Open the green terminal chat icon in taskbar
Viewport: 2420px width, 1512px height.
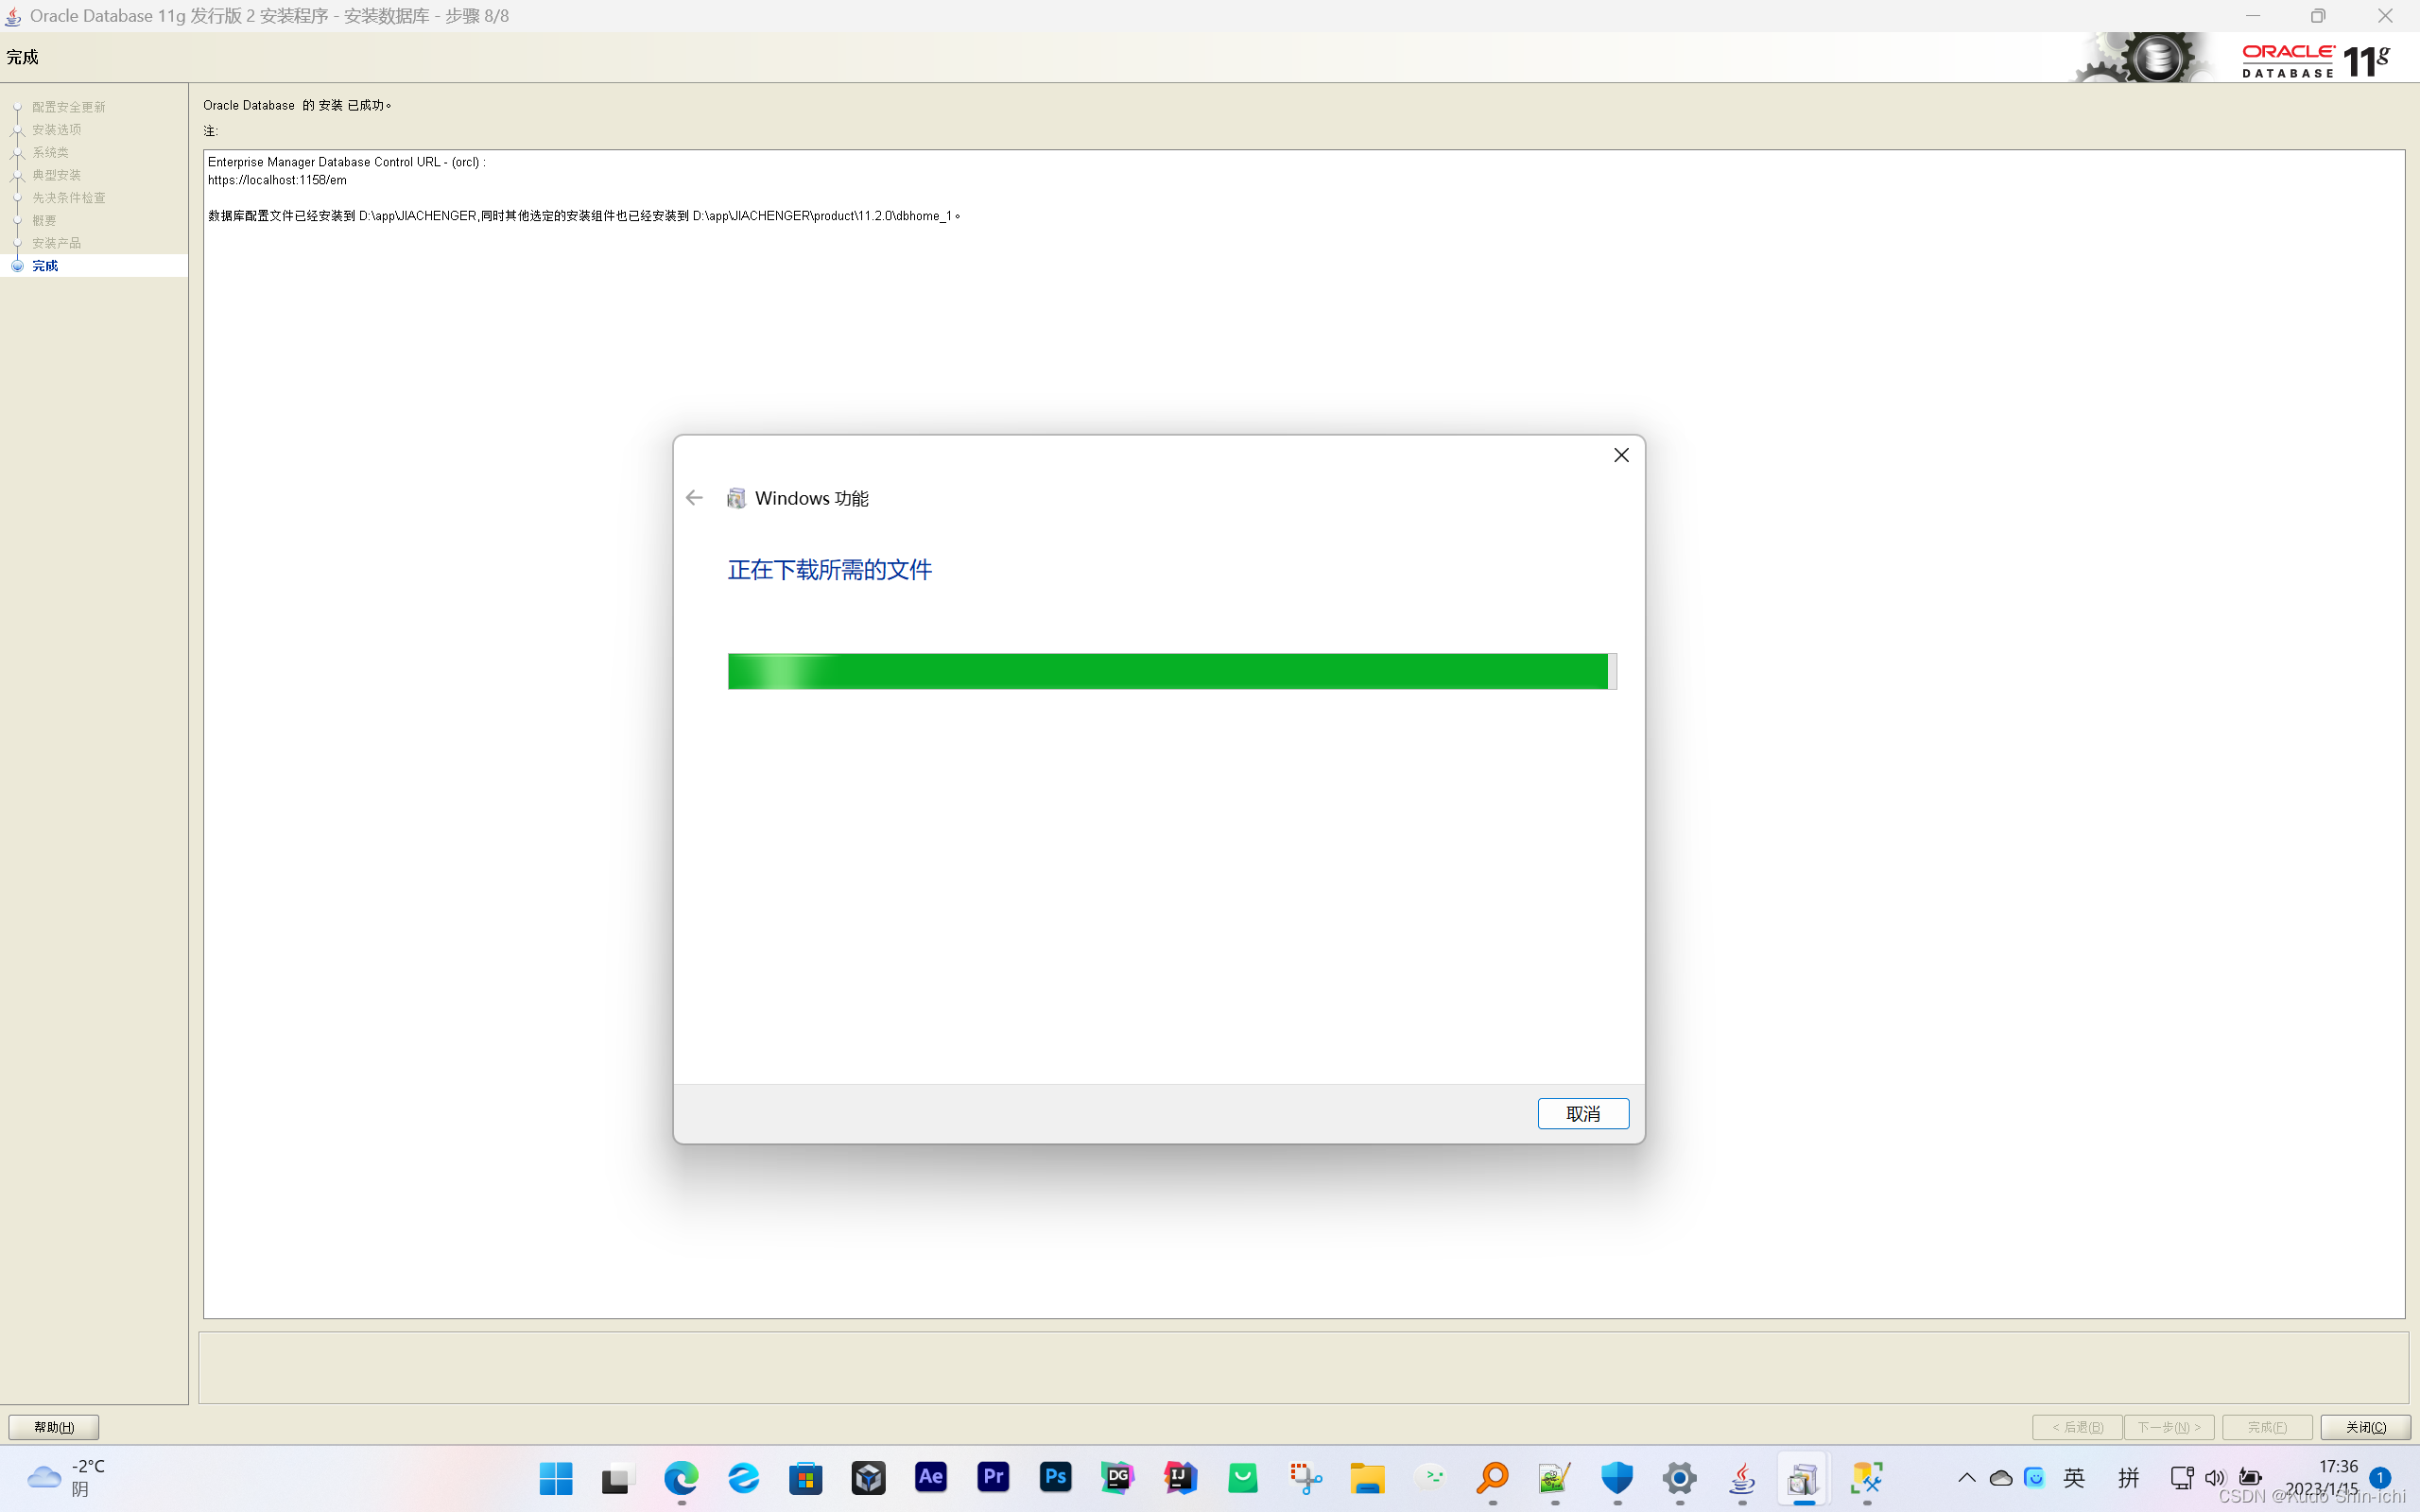point(1431,1477)
